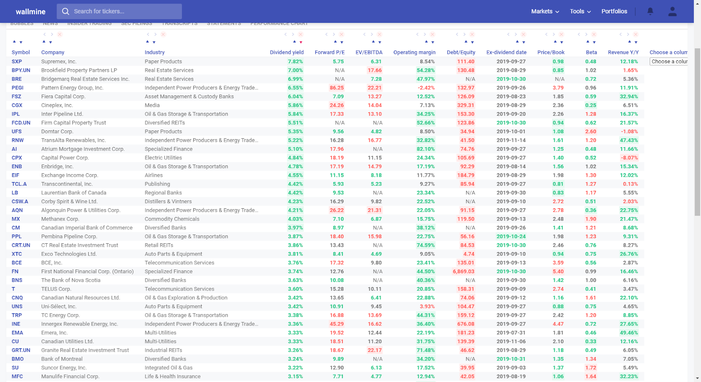Image resolution: width=701 pixels, height=382 pixels.
Task: Open the CNQ ticker link
Action: (17, 298)
